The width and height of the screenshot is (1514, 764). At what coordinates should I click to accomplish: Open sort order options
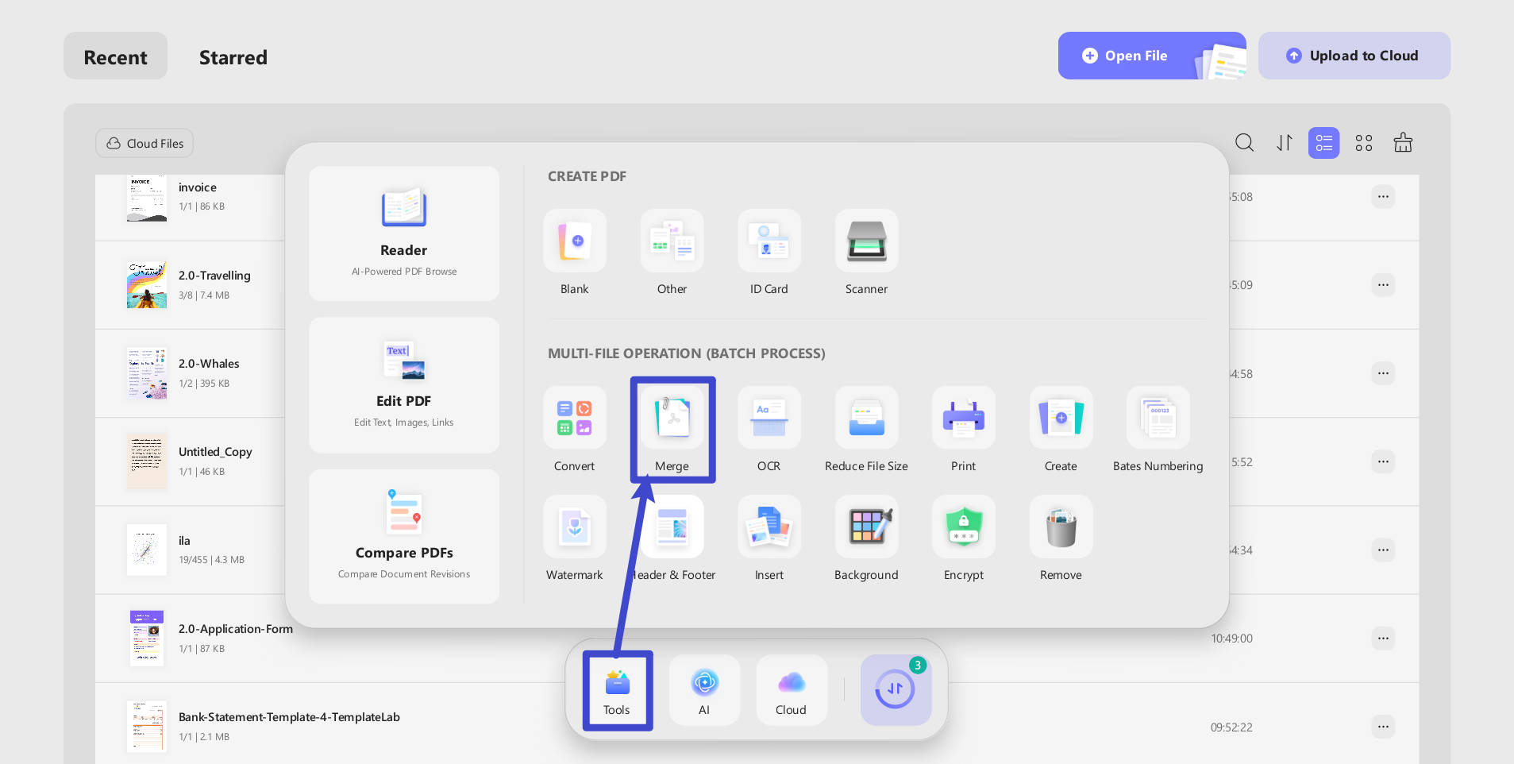point(1285,143)
